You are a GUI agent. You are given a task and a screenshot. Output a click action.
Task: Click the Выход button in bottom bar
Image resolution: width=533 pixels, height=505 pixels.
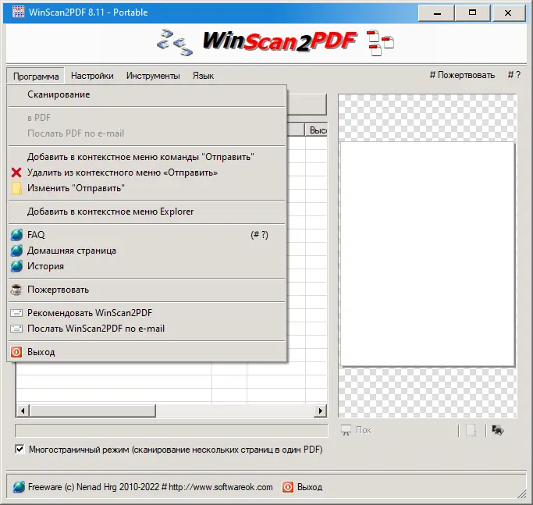point(303,487)
